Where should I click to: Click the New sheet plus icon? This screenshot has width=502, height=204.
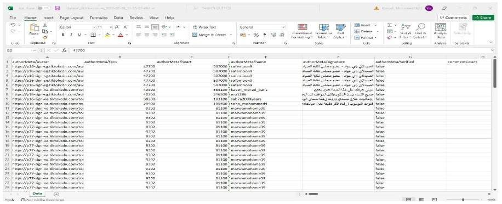pyautogui.click(x=56, y=194)
